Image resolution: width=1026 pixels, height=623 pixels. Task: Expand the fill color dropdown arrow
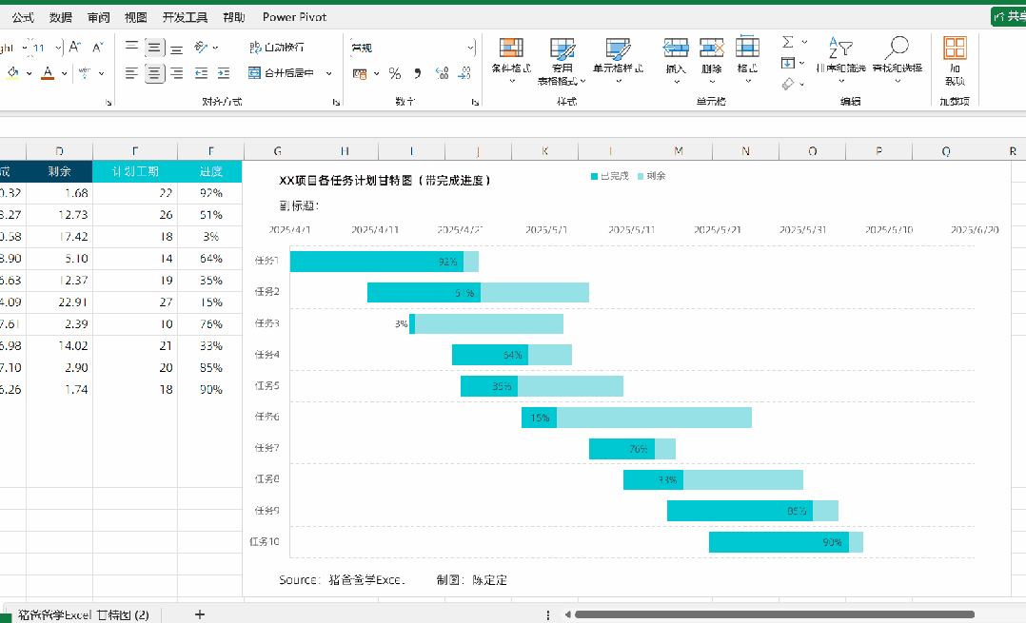pos(30,73)
